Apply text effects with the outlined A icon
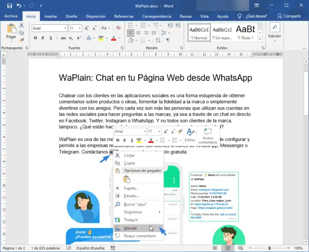The image size is (309, 252). click(x=89, y=38)
